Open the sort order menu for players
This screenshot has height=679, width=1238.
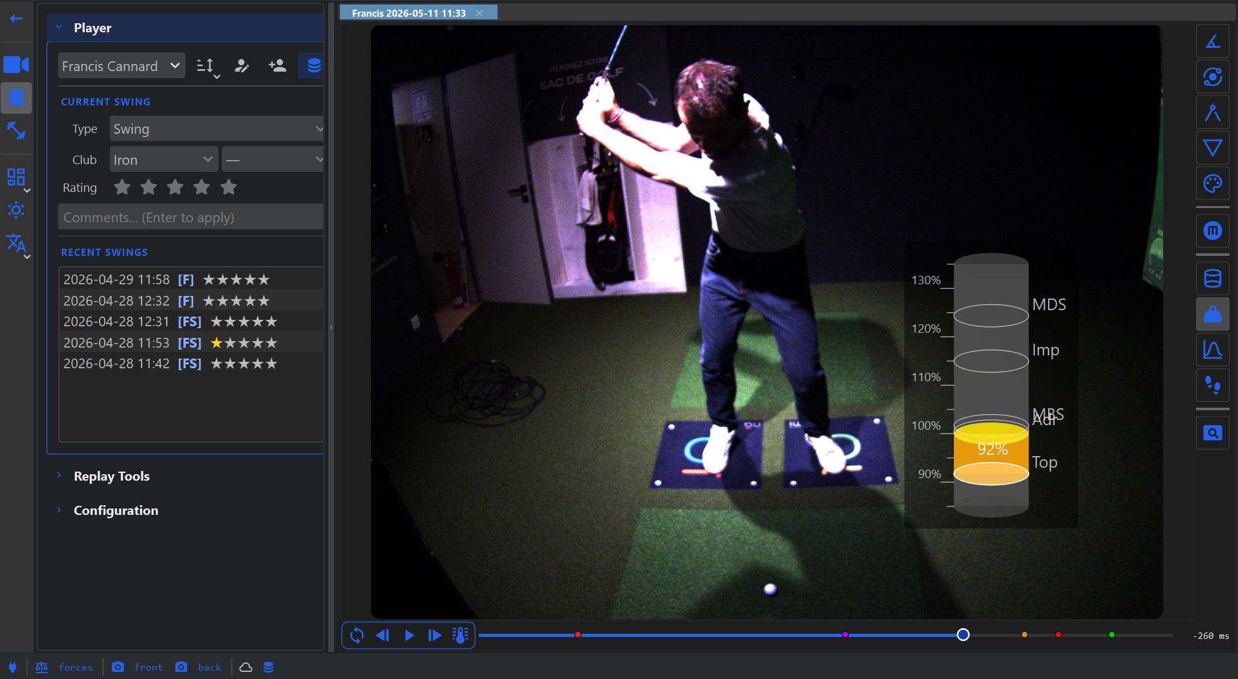point(207,66)
